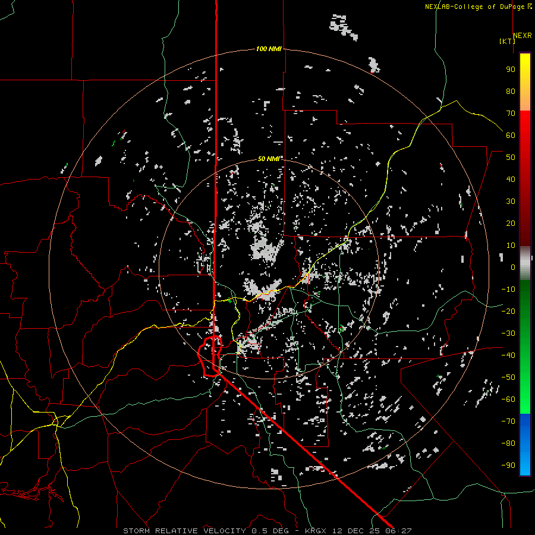Click the -90 value on the velocity scale
The height and width of the screenshot is (535, 535).
508,465
